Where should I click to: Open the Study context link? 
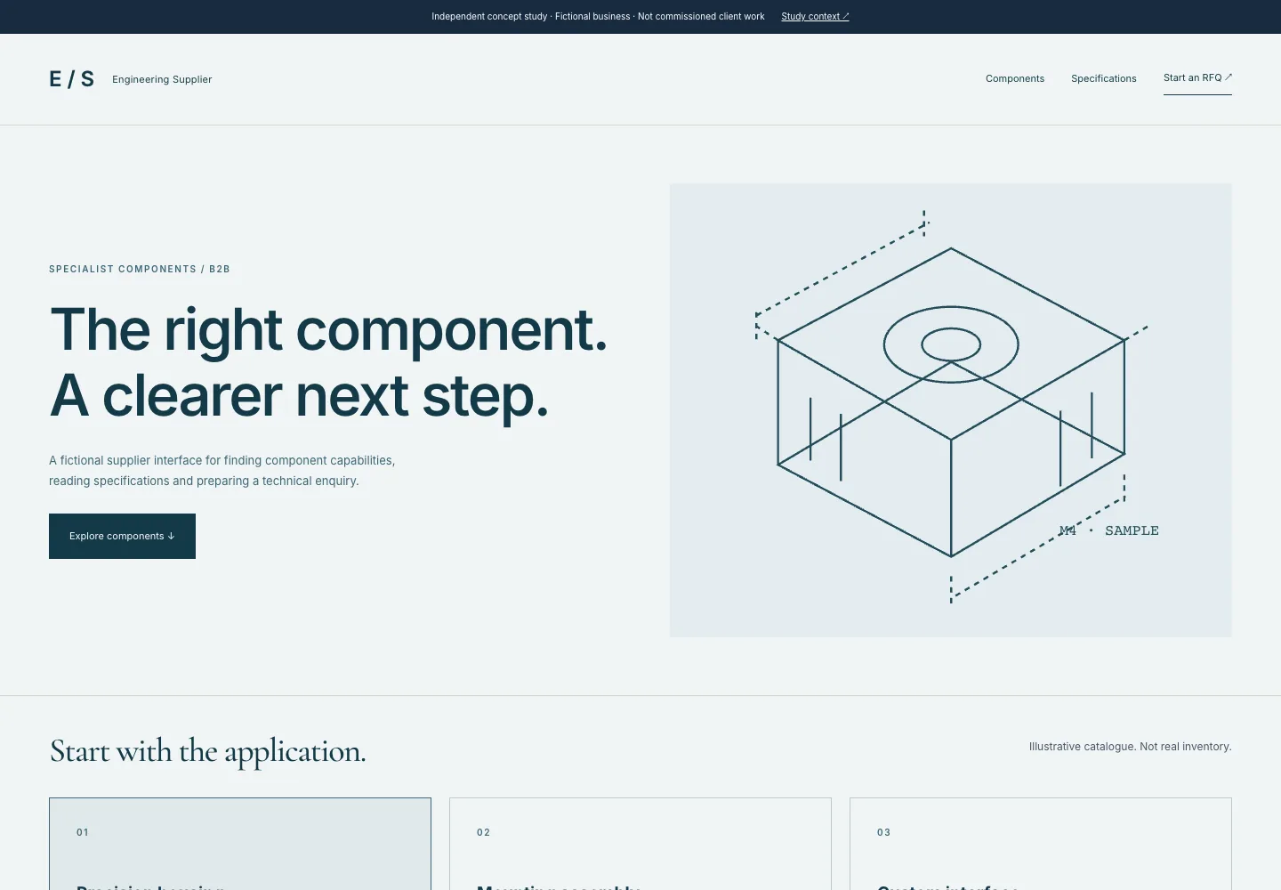815,16
